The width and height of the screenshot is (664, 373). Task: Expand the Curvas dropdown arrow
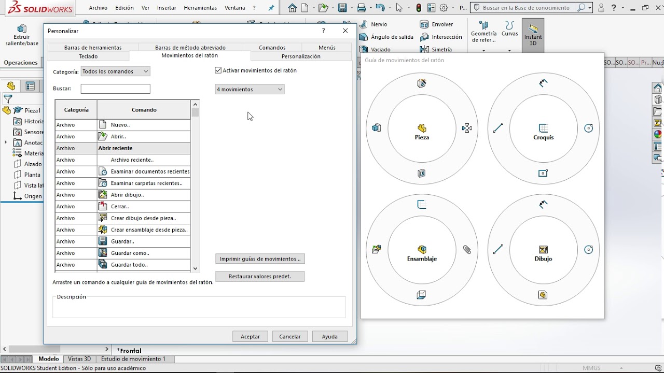tap(509, 50)
